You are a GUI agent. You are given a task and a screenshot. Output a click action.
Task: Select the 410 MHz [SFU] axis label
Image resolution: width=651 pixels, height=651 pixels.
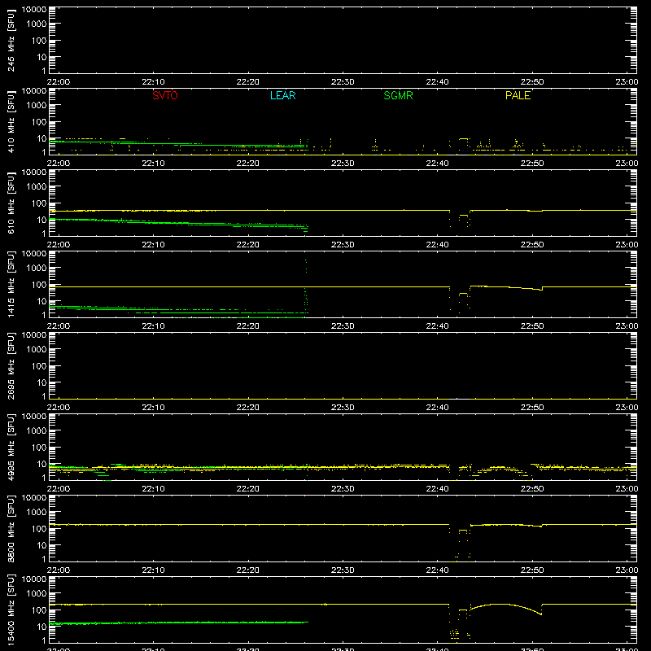[x=11, y=121]
